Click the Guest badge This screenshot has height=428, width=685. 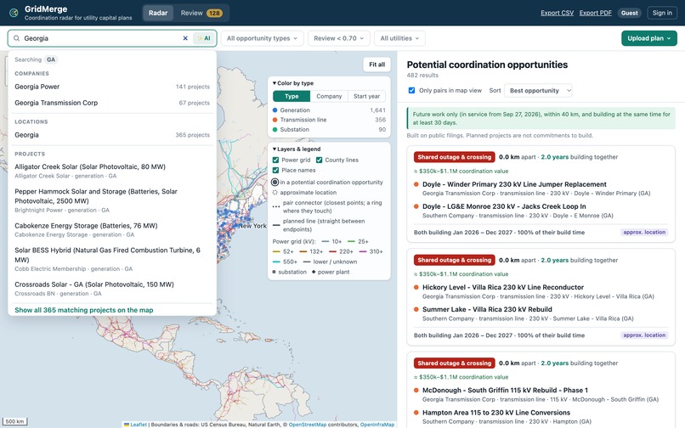[630, 13]
